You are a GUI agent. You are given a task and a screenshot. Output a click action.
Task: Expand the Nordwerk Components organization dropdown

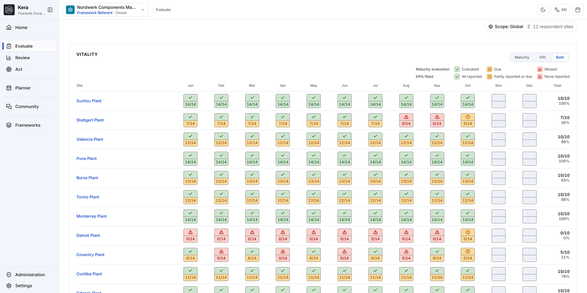click(x=105, y=10)
